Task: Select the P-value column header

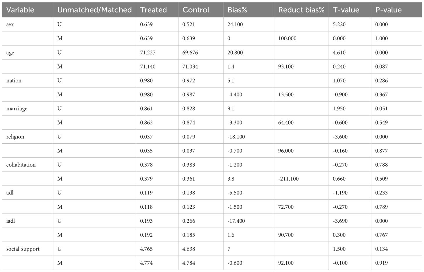Action: (x=388, y=10)
